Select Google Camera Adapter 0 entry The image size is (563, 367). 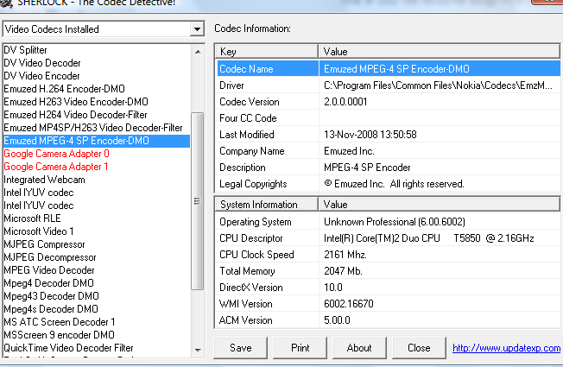pyautogui.click(x=97, y=154)
